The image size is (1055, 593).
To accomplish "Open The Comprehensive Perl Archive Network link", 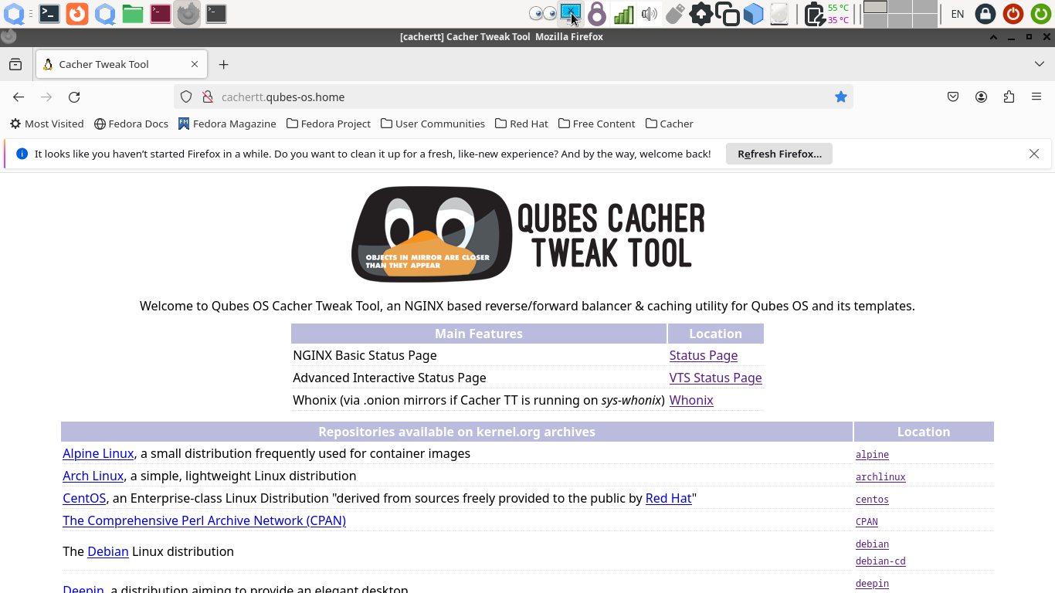I will pos(204,520).
